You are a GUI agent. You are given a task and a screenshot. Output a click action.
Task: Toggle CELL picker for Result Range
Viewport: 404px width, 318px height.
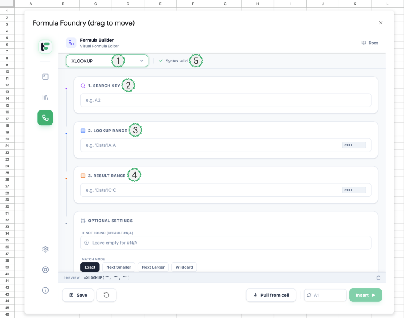click(354, 190)
